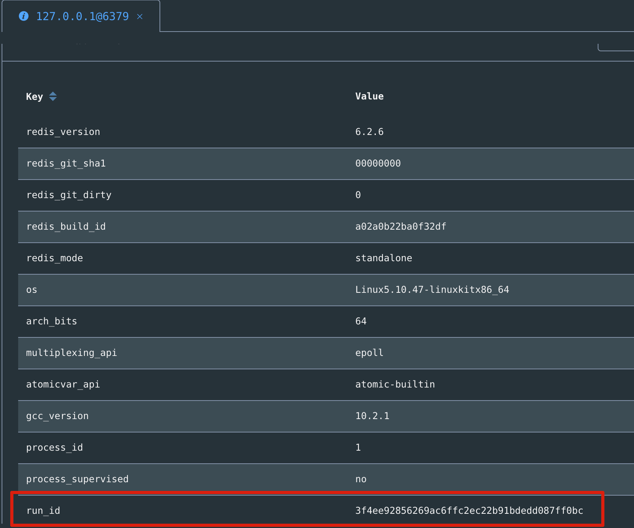Select the value 00000000
Screen dimensions: 634x528
(x=378, y=163)
